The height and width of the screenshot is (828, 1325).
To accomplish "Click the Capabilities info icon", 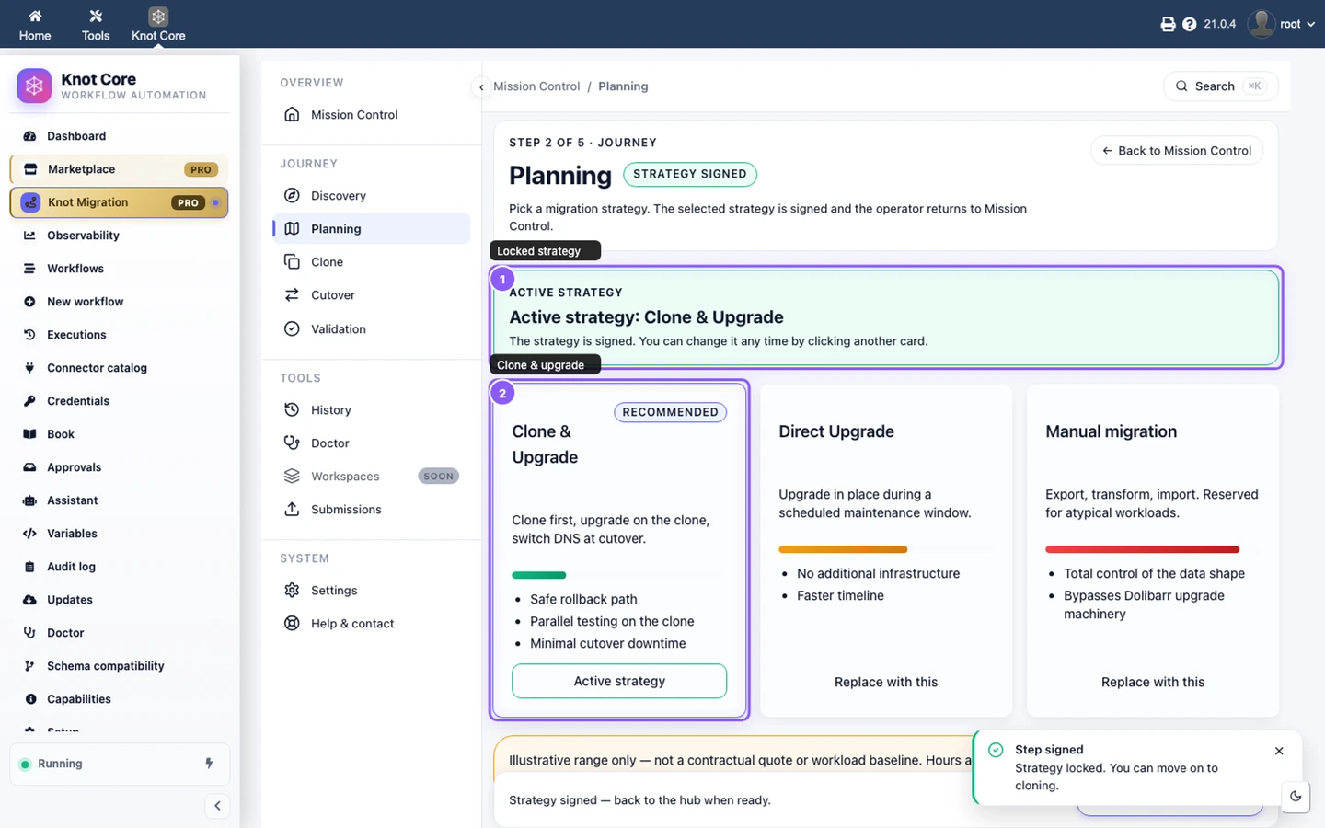I will [x=29, y=699].
